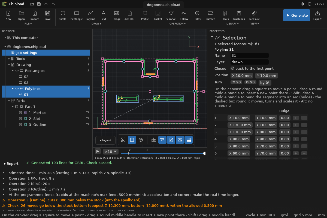Open the DRAW menu

point(96,24)
